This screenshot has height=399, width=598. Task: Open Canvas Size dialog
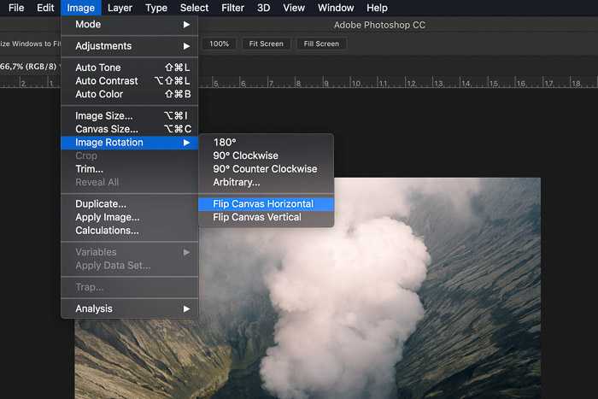[x=107, y=129]
